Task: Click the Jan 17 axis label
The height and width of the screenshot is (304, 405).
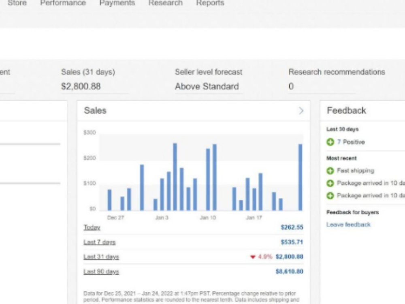Action: [x=254, y=218]
